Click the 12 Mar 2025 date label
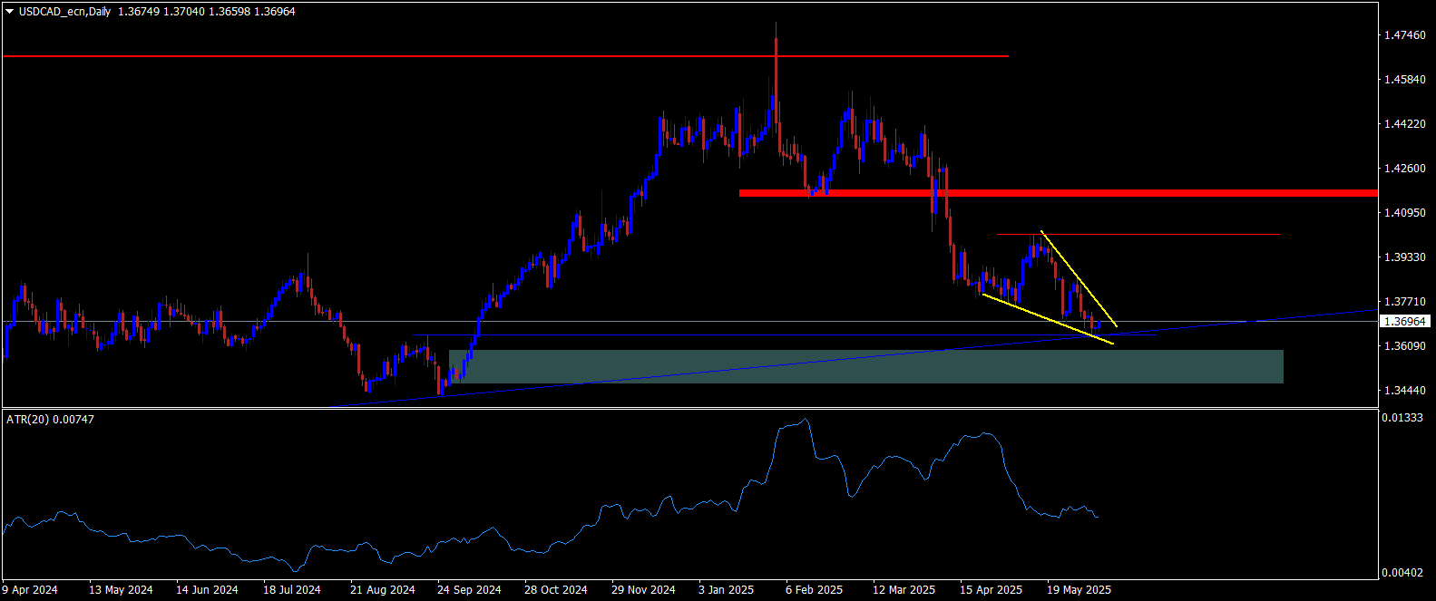This screenshot has height=601, width=1436. click(x=904, y=590)
